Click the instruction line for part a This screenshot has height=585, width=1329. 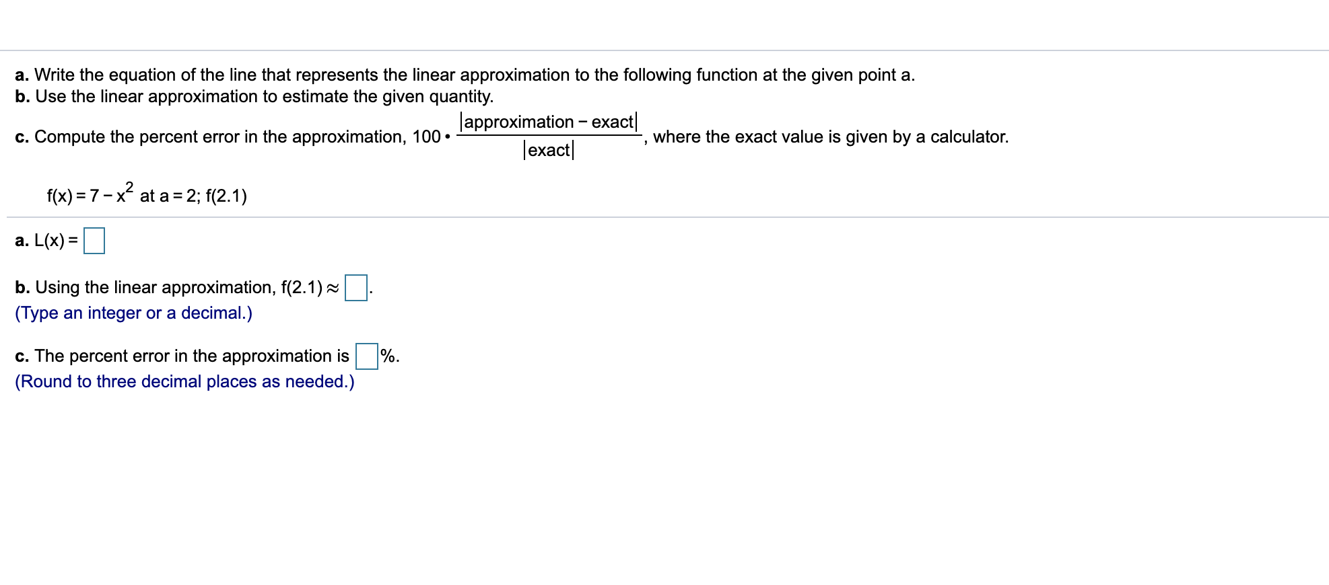coord(465,75)
